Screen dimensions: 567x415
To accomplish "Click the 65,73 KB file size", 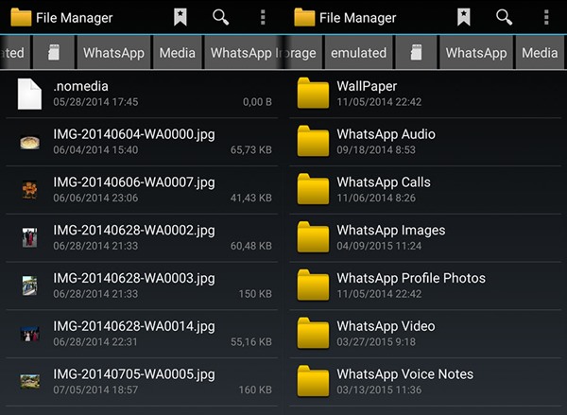I will (x=251, y=150).
